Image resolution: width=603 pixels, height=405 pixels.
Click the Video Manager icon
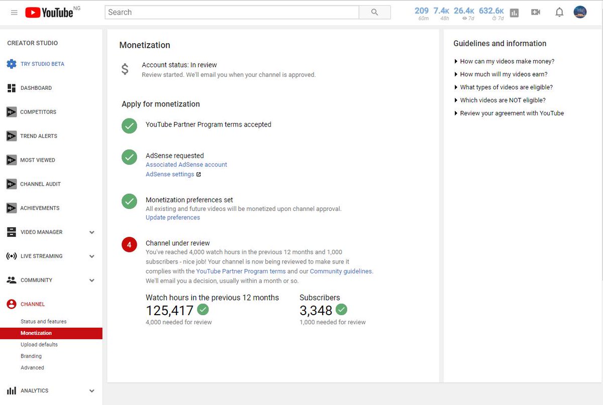tap(12, 232)
